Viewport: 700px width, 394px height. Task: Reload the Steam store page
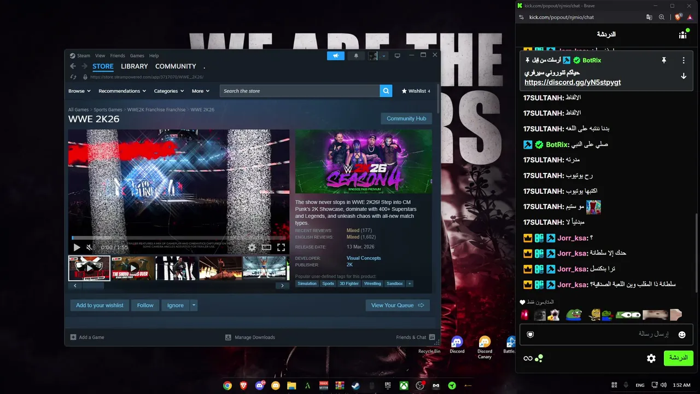[x=72, y=77]
